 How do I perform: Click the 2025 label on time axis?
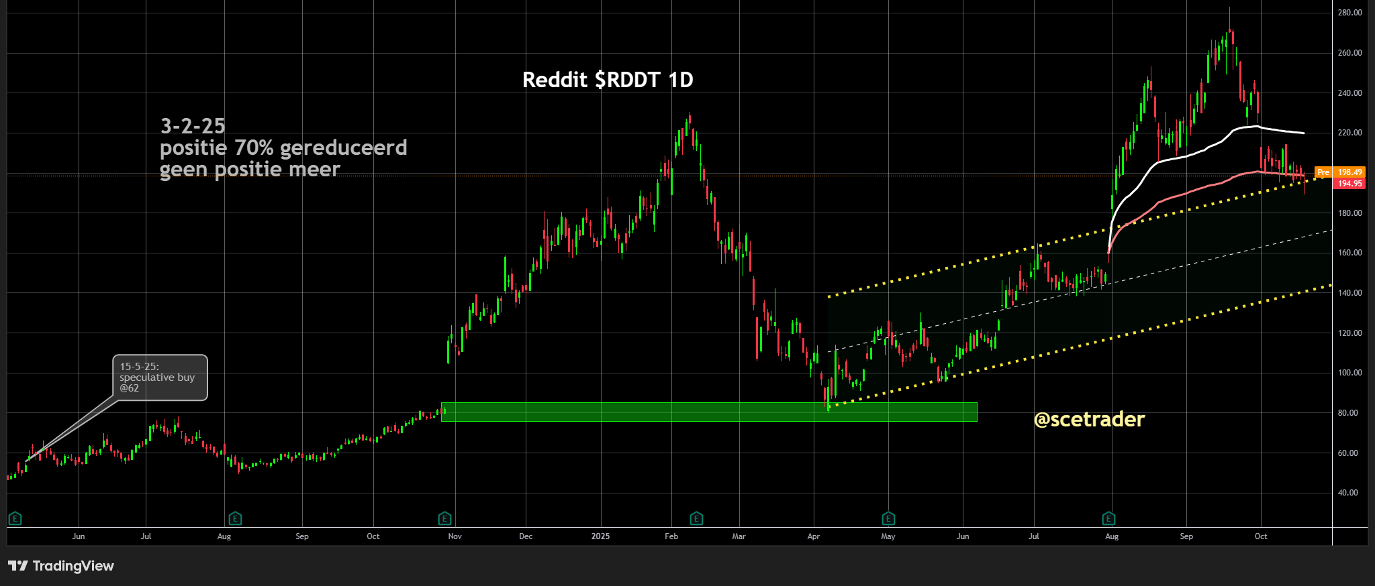(x=600, y=536)
